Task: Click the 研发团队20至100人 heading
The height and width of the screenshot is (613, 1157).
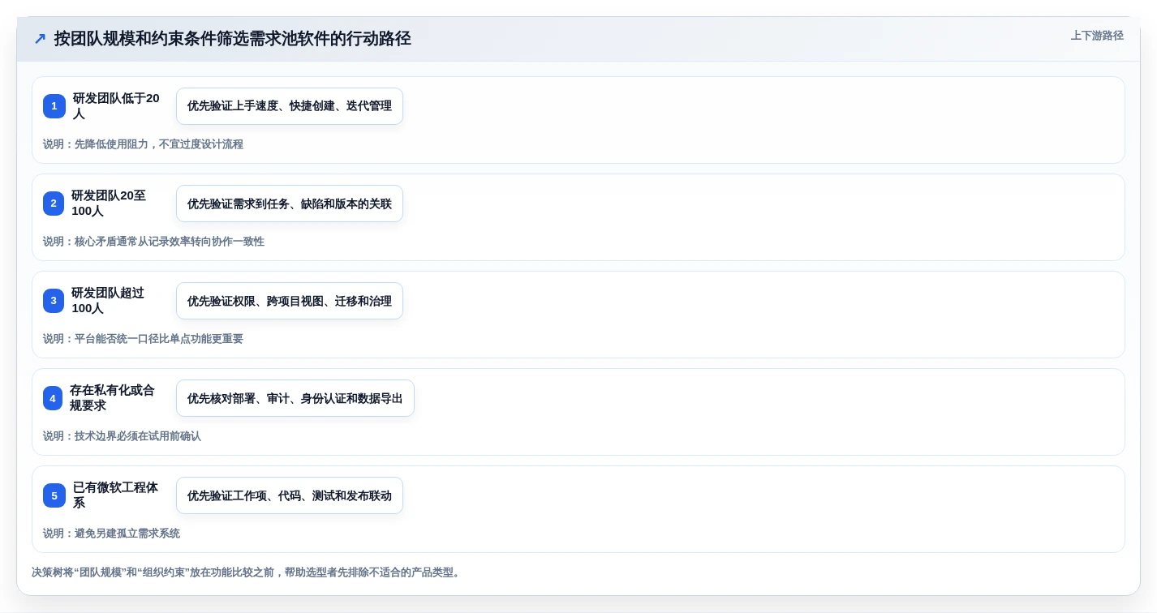Action: (110, 204)
